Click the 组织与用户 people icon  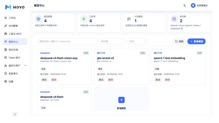click(x=6, y=66)
